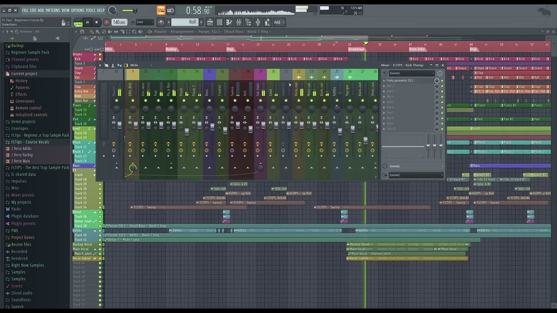The width and height of the screenshot is (557, 313).
Task: Toggle typing keyboard to piano icon
Action: tap(161, 10)
